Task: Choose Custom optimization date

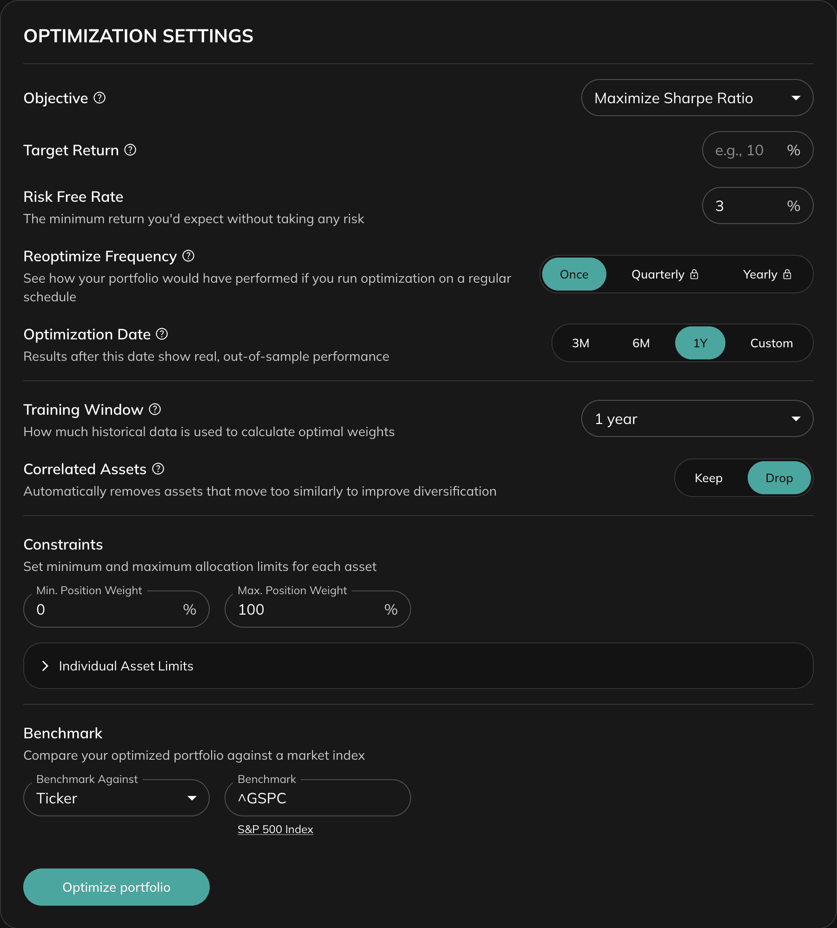Action: (771, 343)
